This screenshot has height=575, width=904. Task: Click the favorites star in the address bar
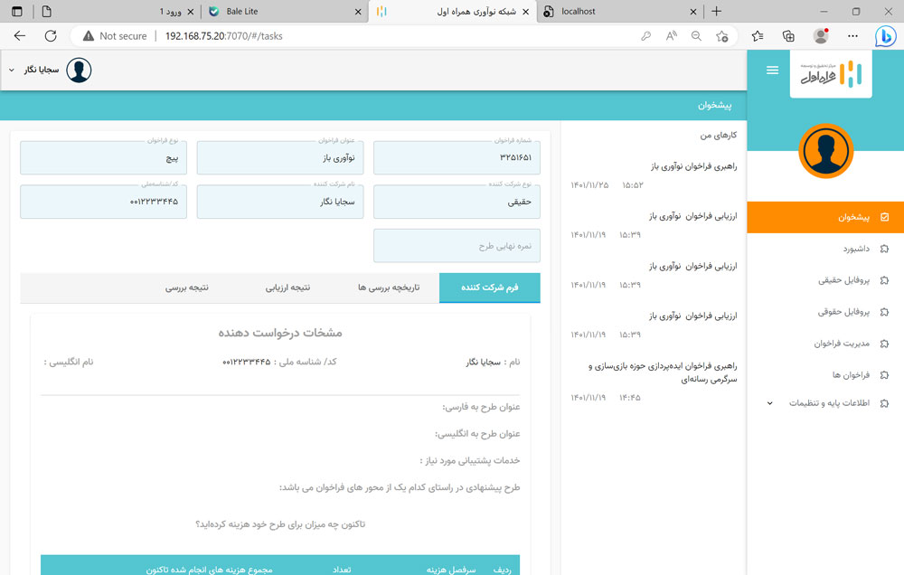click(723, 36)
